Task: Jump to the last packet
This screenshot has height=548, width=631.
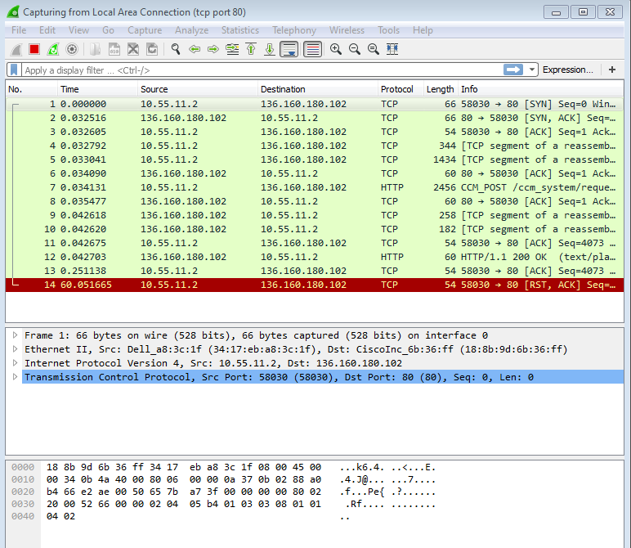Action: coord(270,49)
